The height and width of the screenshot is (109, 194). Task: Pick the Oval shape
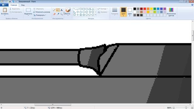[81, 9]
